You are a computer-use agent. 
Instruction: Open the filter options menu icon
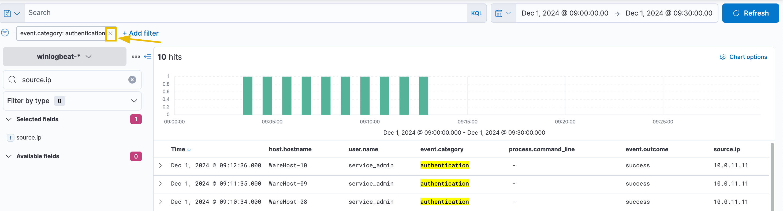5,32
